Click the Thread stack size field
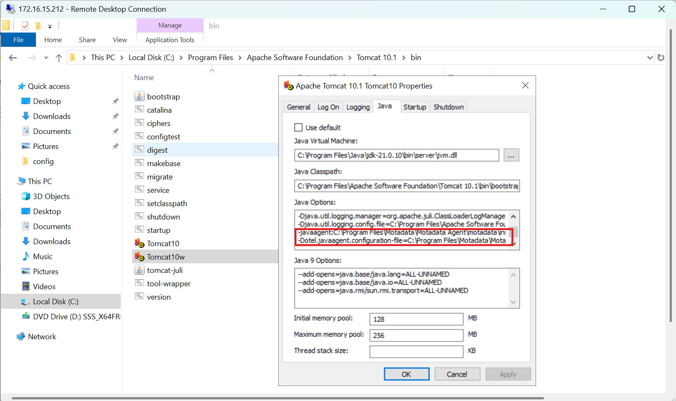The width and height of the screenshot is (676, 401). 416,351
